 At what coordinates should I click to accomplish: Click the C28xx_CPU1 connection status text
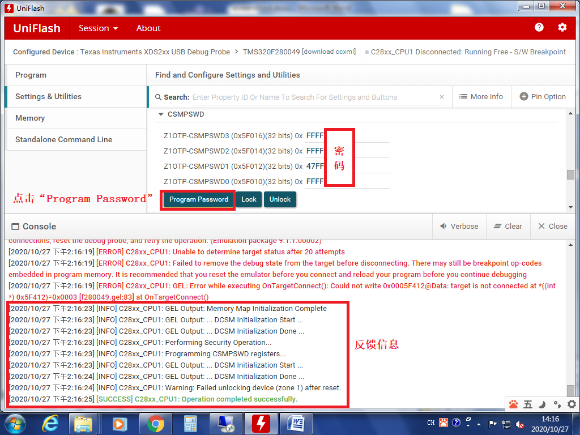[x=468, y=52]
